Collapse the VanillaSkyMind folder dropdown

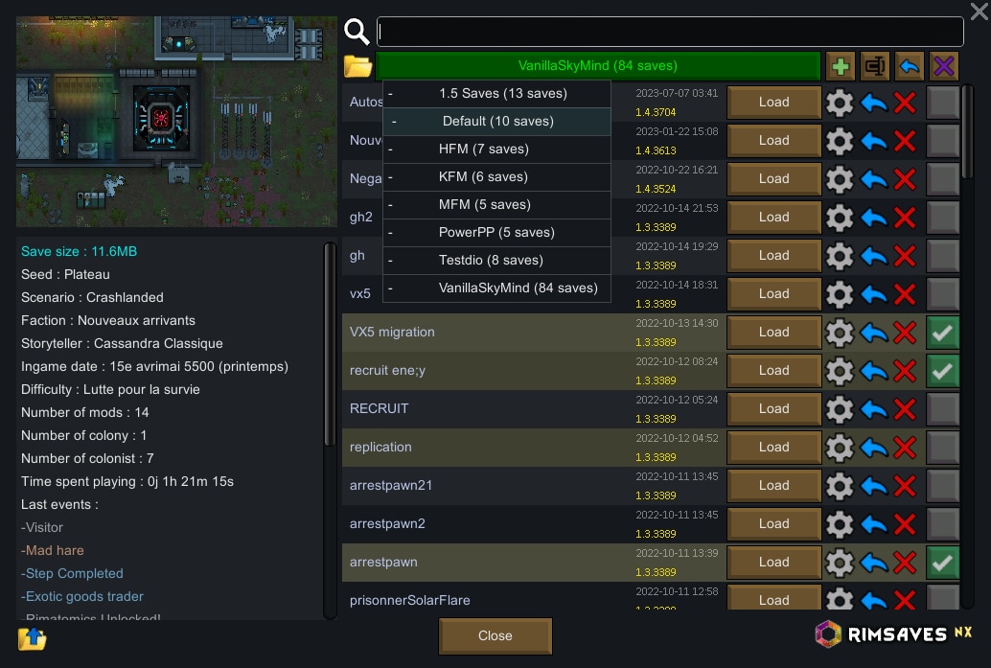click(x=598, y=66)
